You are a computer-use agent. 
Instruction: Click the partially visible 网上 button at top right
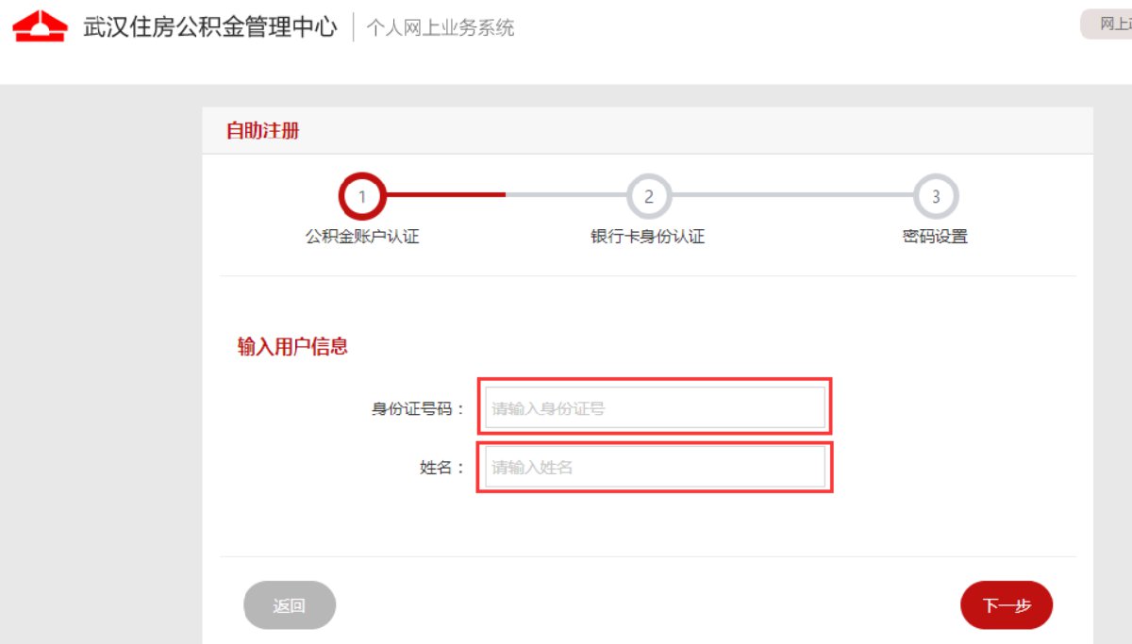coord(1111,25)
